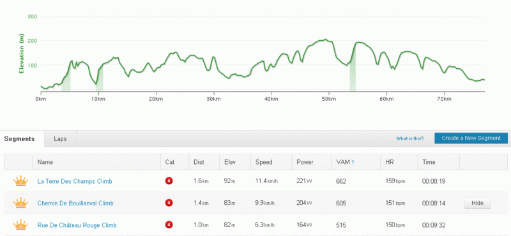Screen dimensions: 511x236
Task: Switch to the Laps tab
Action: [x=60, y=138]
